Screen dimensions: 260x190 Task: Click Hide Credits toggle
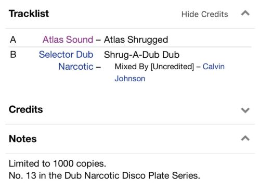tap(204, 14)
